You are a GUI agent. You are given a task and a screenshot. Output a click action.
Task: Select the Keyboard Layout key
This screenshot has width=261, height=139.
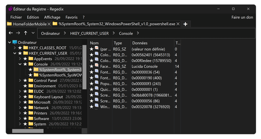(48, 97)
